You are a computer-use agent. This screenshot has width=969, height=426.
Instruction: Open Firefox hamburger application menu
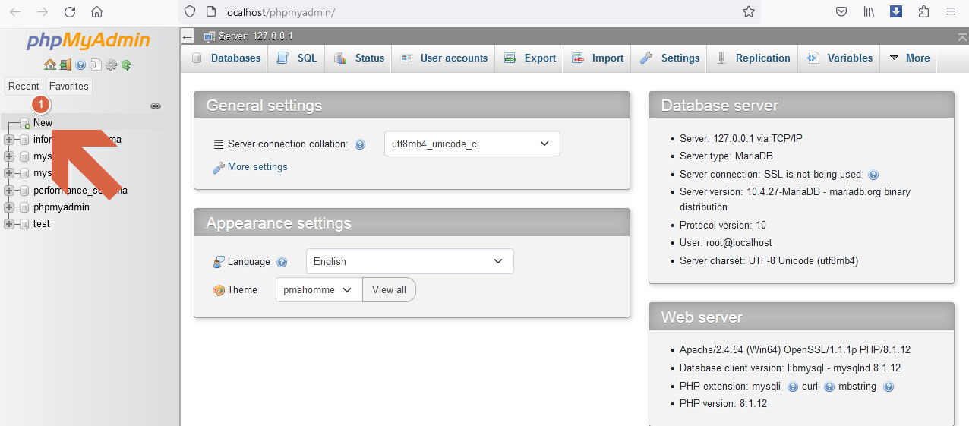tap(951, 11)
